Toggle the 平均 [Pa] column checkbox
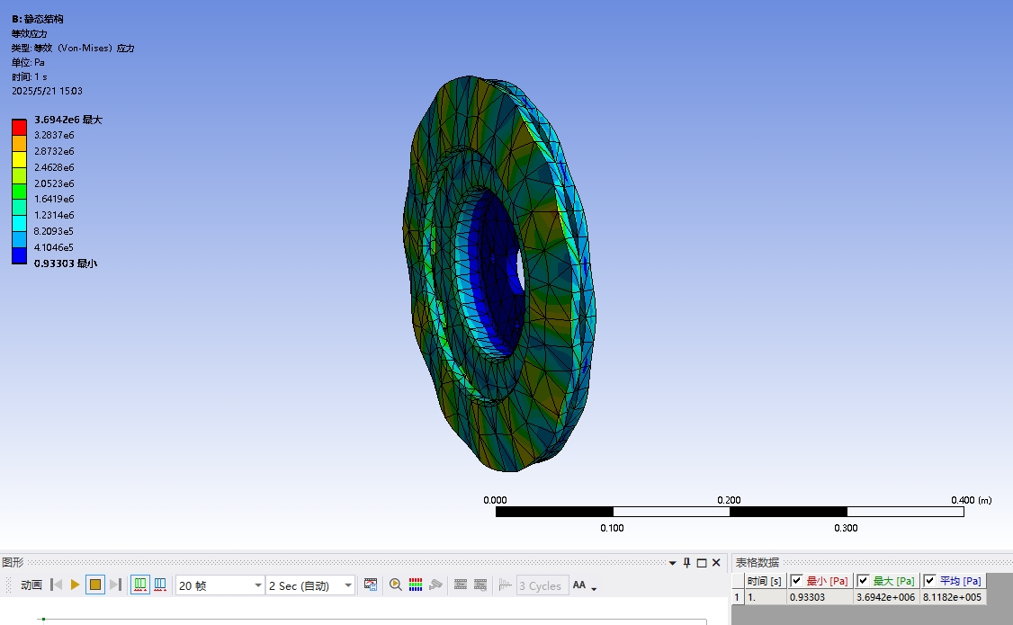The image size is (1013, 625). [929, 581]
